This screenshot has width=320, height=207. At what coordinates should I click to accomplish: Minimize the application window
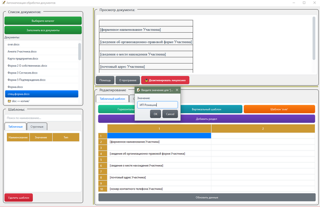294,3
